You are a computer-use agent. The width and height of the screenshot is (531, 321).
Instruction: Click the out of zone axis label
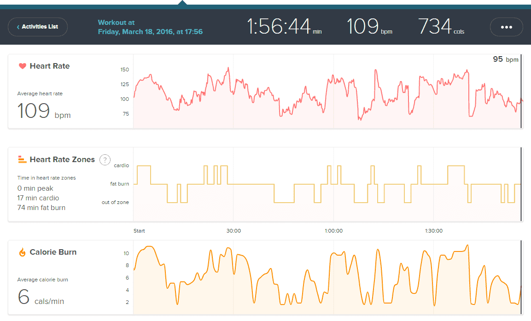click(115, 202)
